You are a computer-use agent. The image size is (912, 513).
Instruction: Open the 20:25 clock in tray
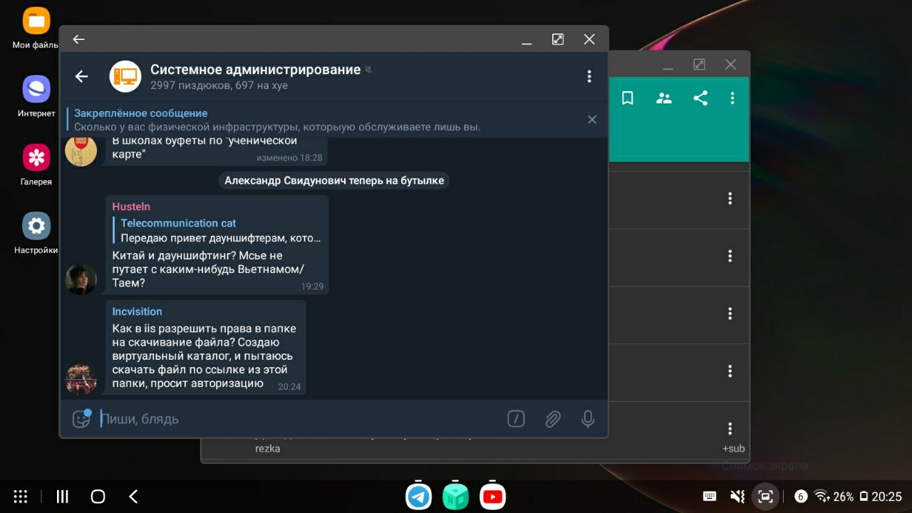click(887, 497)
